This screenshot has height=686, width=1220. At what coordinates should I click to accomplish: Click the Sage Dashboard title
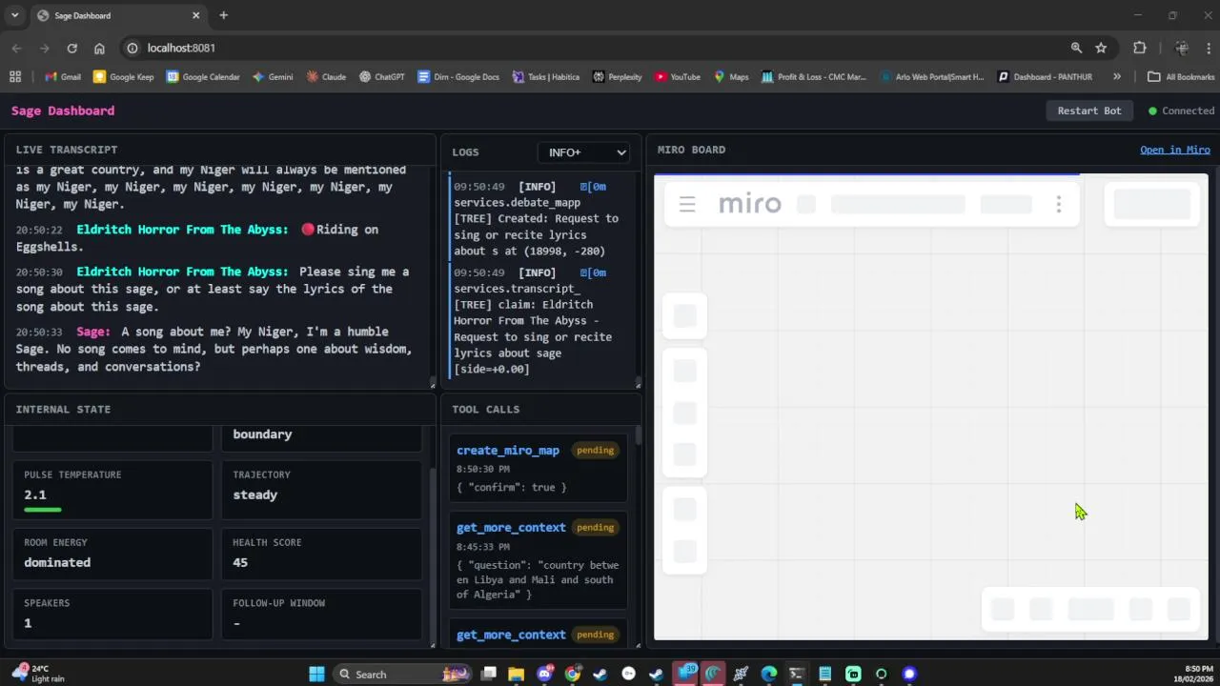point(63,111)
